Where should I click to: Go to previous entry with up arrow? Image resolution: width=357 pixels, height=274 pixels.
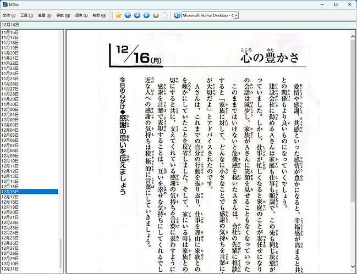click(128, 15)
